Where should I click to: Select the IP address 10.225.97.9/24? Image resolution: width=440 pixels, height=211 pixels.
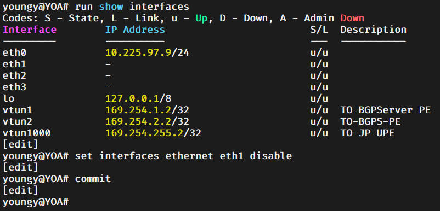[x=148, y=52]
